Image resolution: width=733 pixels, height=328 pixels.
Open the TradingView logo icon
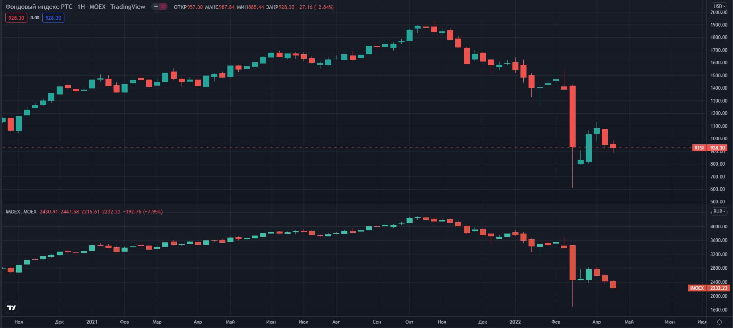tap(12, 307)
